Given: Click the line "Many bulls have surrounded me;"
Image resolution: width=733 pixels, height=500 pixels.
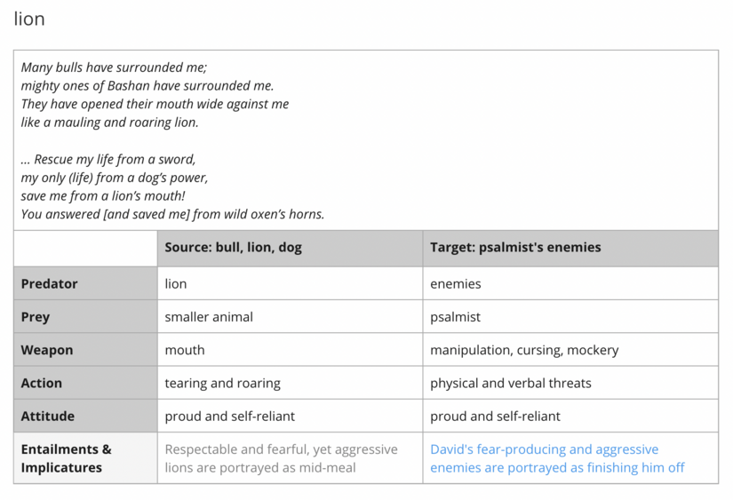Looking at the screenshot, I should click(114, 67).
